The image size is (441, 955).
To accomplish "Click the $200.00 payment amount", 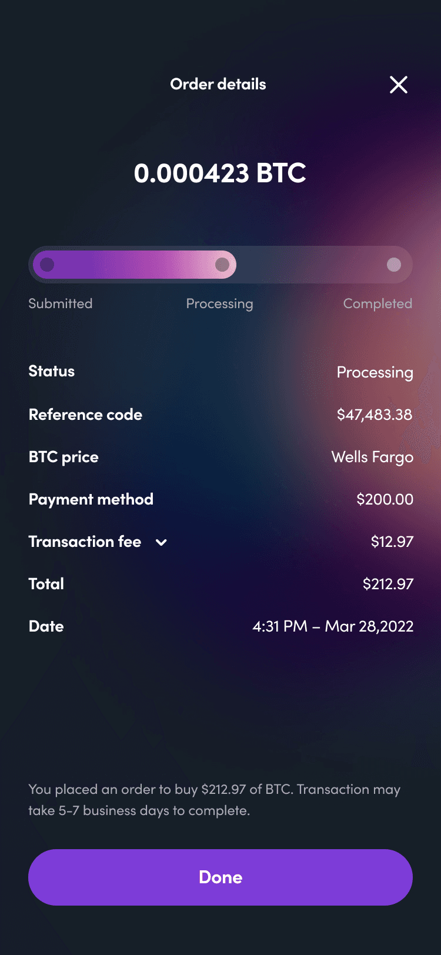I will click(x=385, y=499).
